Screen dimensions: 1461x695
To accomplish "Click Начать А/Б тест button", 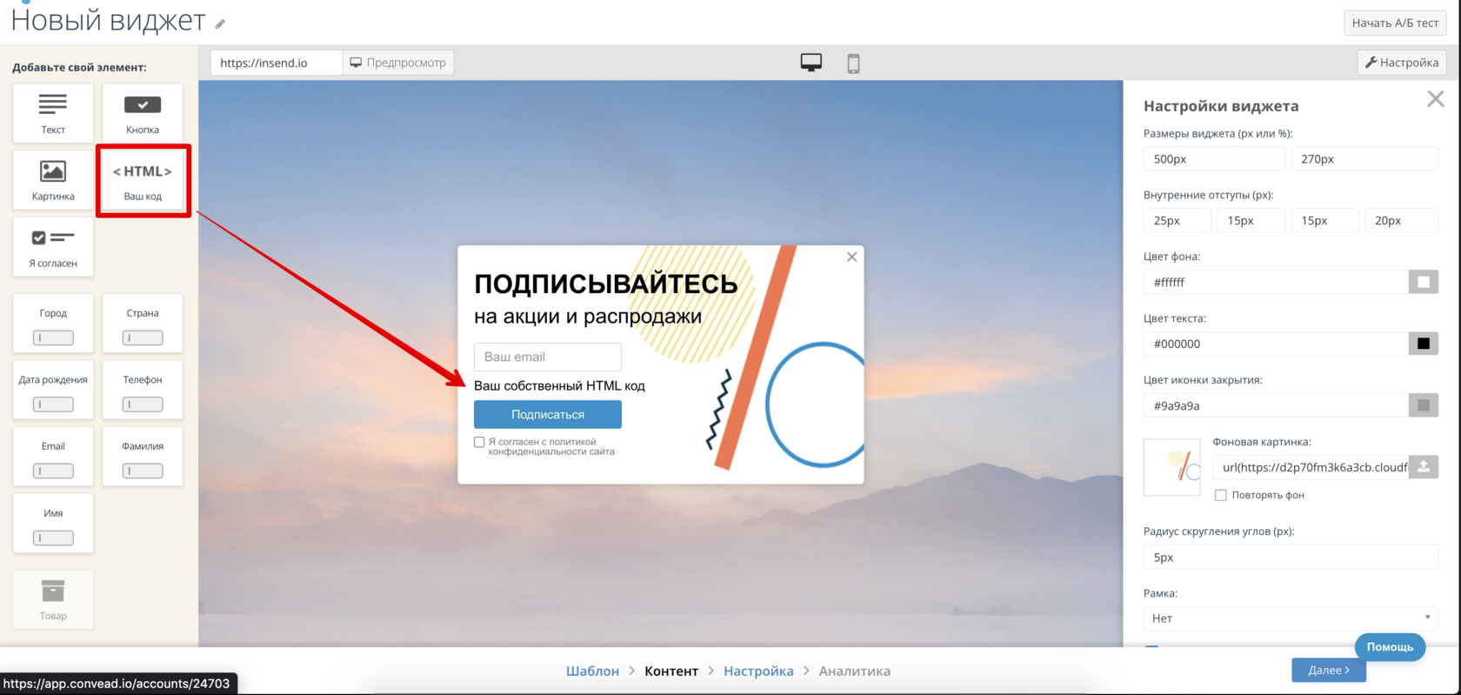I will tap(1395, 23).
